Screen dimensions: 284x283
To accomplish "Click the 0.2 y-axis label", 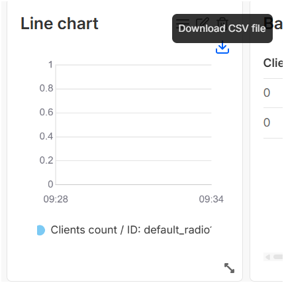I will [x=46, y=160].
